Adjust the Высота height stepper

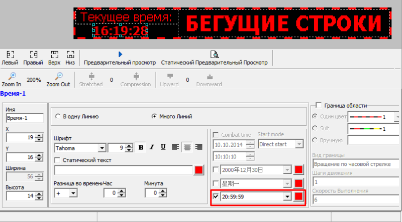(x=39, y=196)
